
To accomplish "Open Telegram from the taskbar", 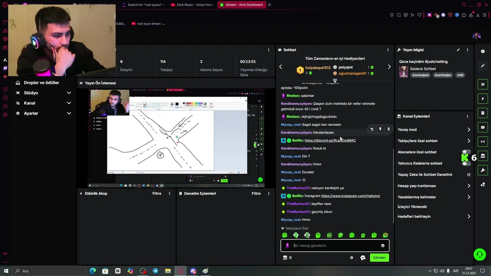I will (155, 271).
